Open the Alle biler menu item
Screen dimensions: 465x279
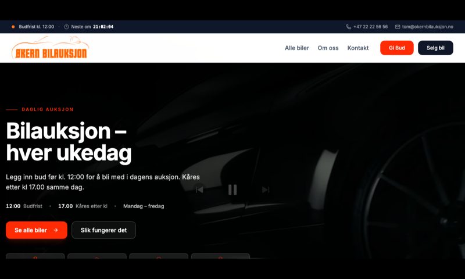[297, 48]
